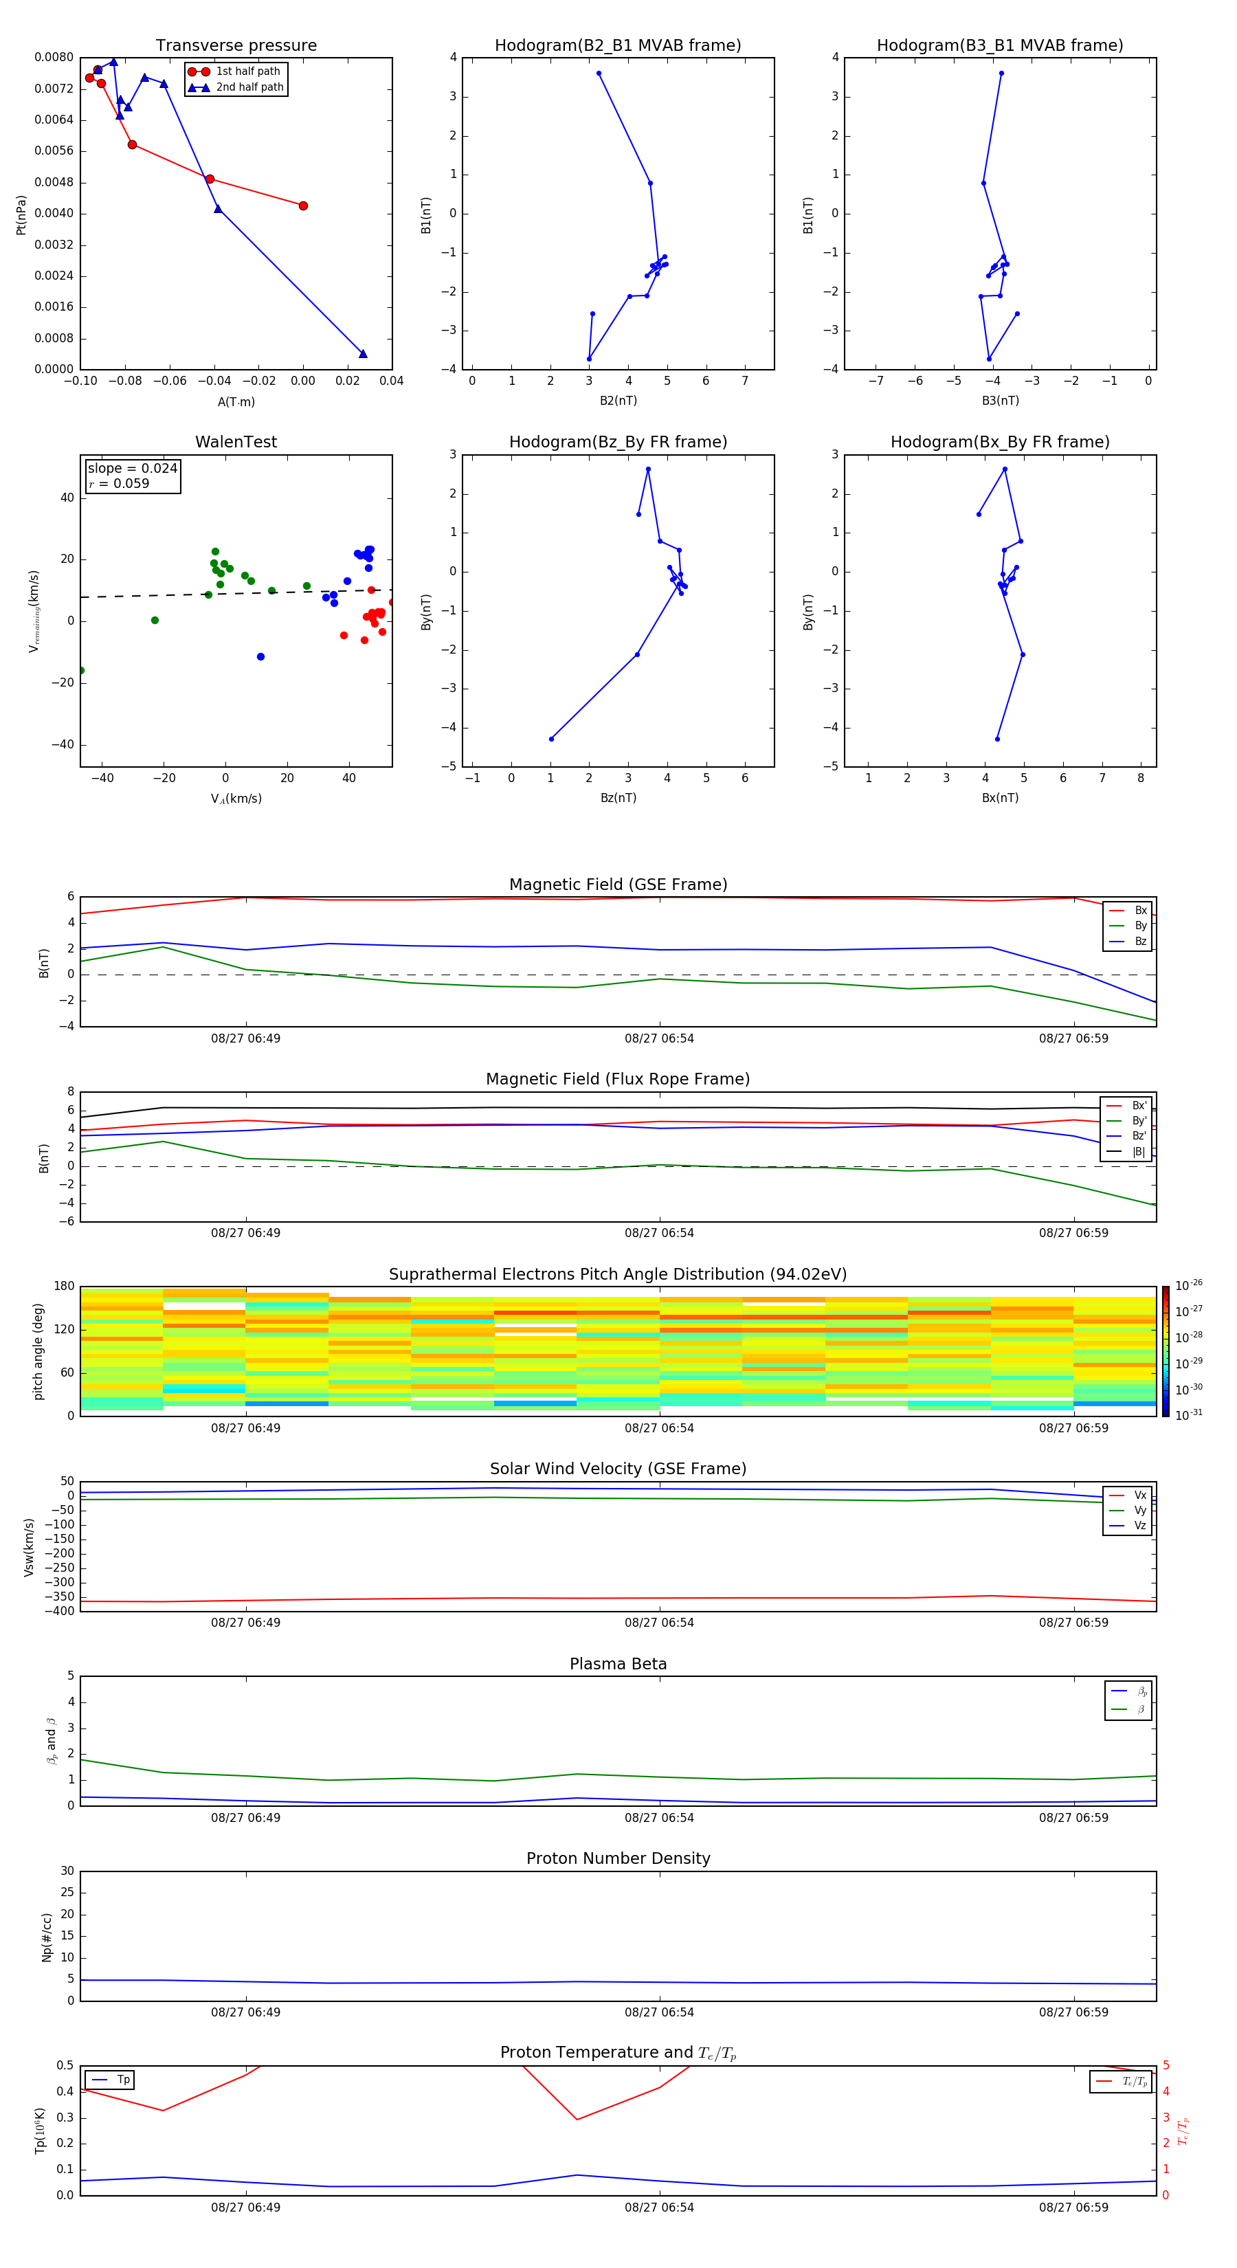Image resolution: width=1237 pixels, height=2268 pixels.
Task: Click the 'Hodogram(B3_B1 MVAB frame)' title
Action: tap(1000, 46)
